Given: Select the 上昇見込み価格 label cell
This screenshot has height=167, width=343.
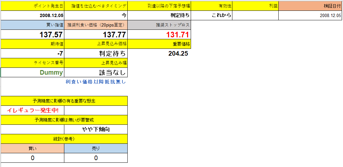Looking at the screenshot, I should click(x=96, y=44).
